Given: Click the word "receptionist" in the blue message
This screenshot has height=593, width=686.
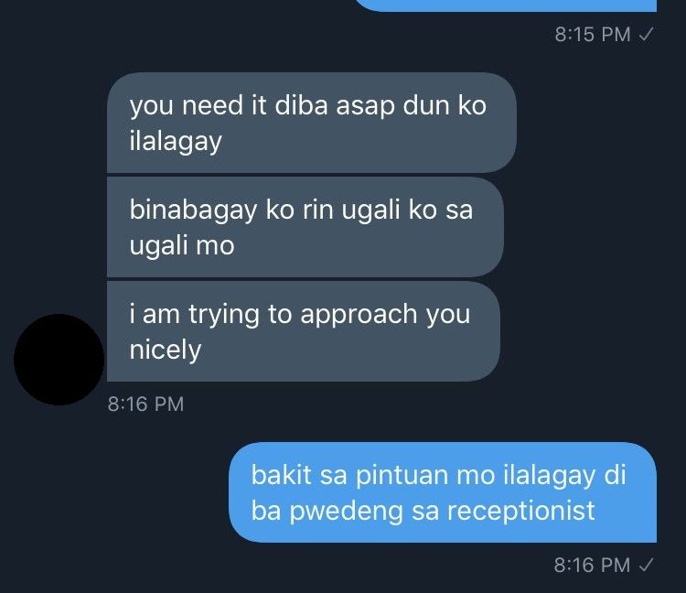Looking at the screenshot, I should [521, 512].
